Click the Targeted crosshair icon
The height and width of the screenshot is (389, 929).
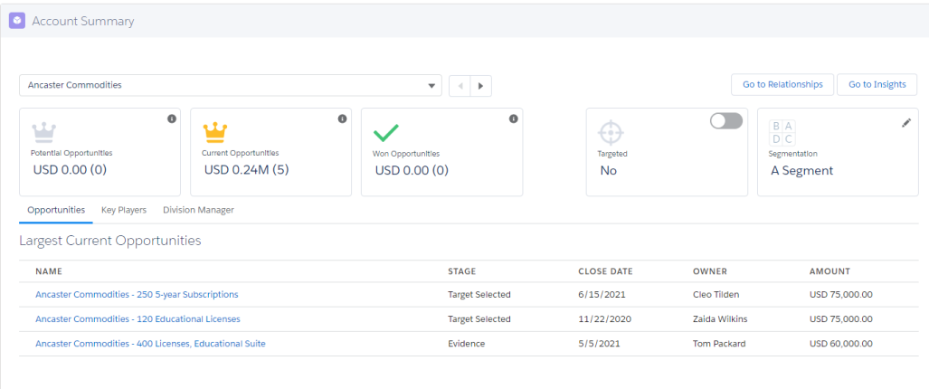point(610,133)
